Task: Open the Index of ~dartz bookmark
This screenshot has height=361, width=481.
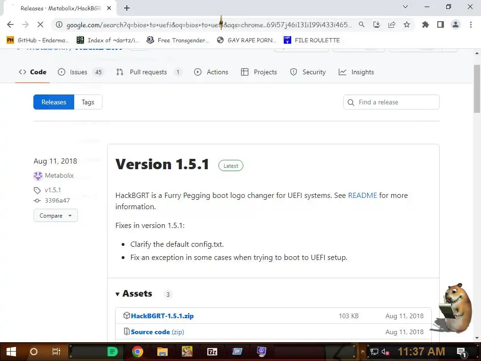Action: [x=108, y=40]
